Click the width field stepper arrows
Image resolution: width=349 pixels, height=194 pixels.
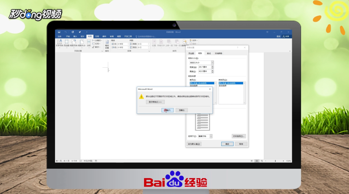click(212, 67)
